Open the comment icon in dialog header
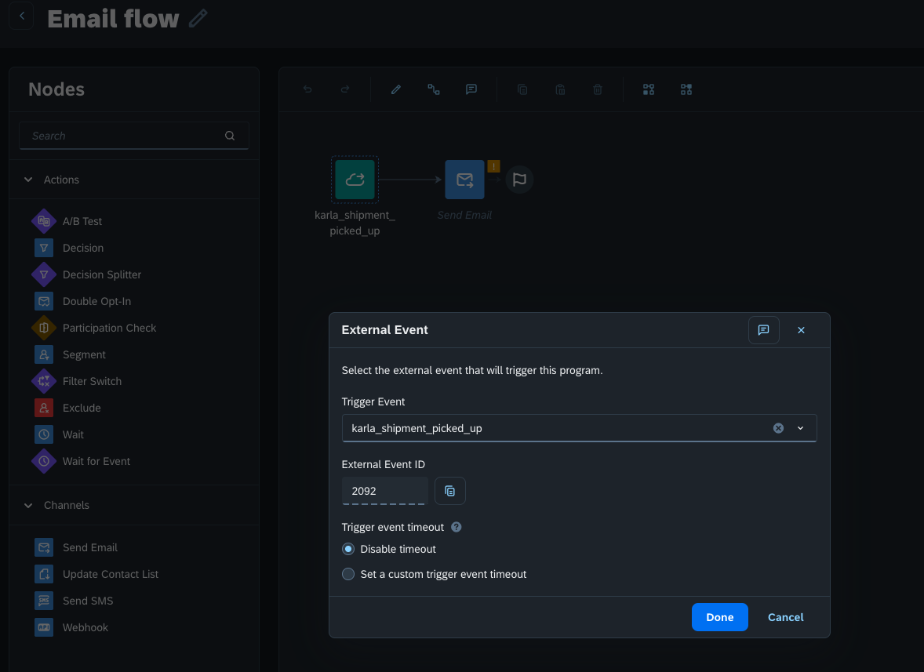The height and width of the screenshot is (672, 924). point(763,330)
